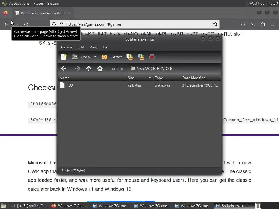The height and width of the screenshot is (209, 279).
Task: Open the Firefox application hamburger menu
Action: point(272,24)
